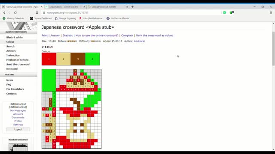
Task: Open the Omega Engraving bookmark
Action: point(65,18)
